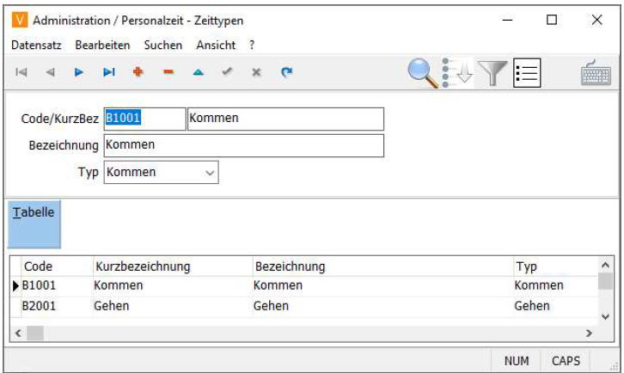Select table row B1001

point(304,286)
